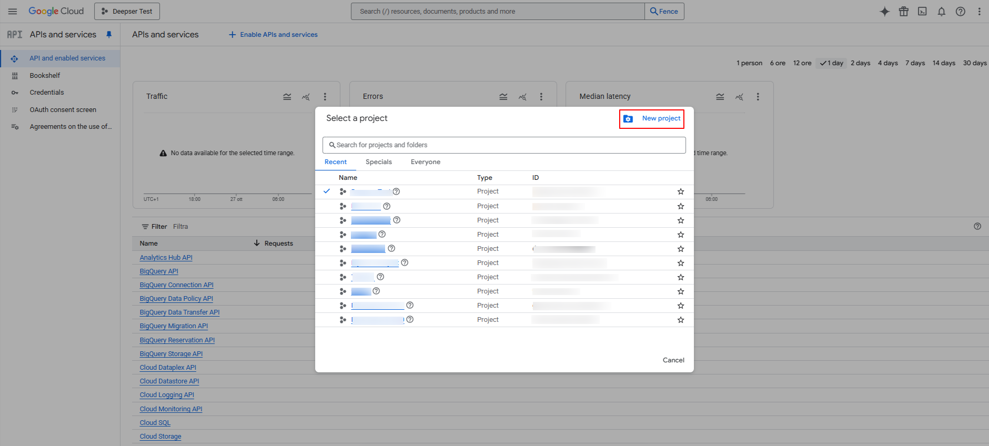Open the Errors chart more options menu

pyautogui.click(x=541, y=97)
